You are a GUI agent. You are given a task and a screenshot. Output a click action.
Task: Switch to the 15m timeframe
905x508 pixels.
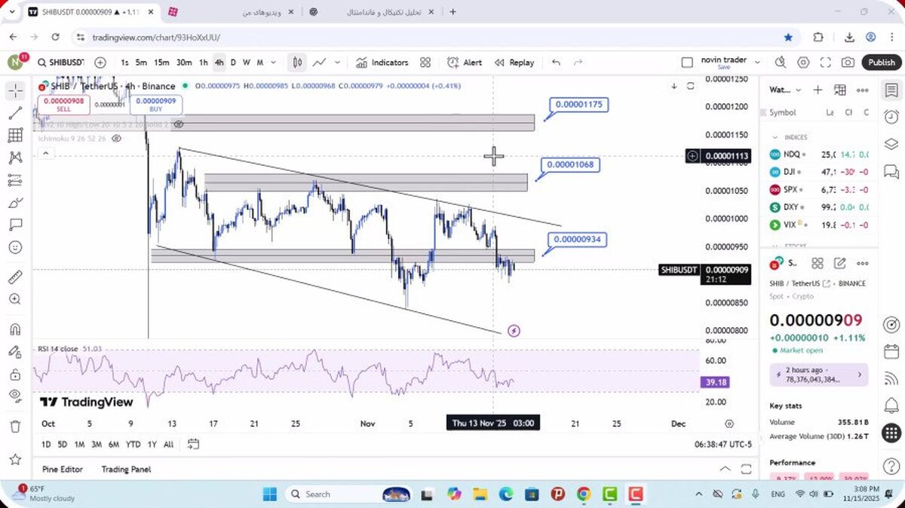[161, 63]
